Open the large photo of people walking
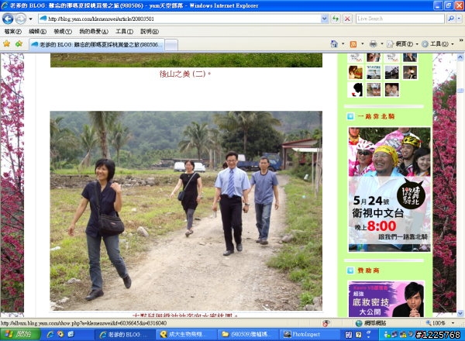This screenshot has width=465, height=341. [x=186, y=211]
